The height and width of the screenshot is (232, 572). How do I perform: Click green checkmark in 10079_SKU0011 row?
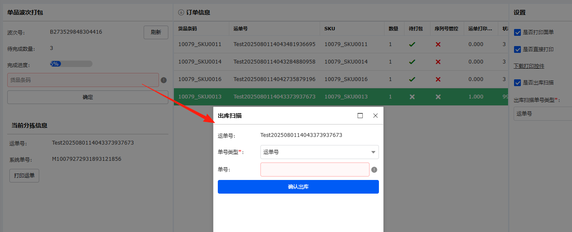pos(412,44)
